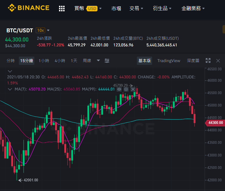Select the 15分鐘 interval

coord(27,61)
